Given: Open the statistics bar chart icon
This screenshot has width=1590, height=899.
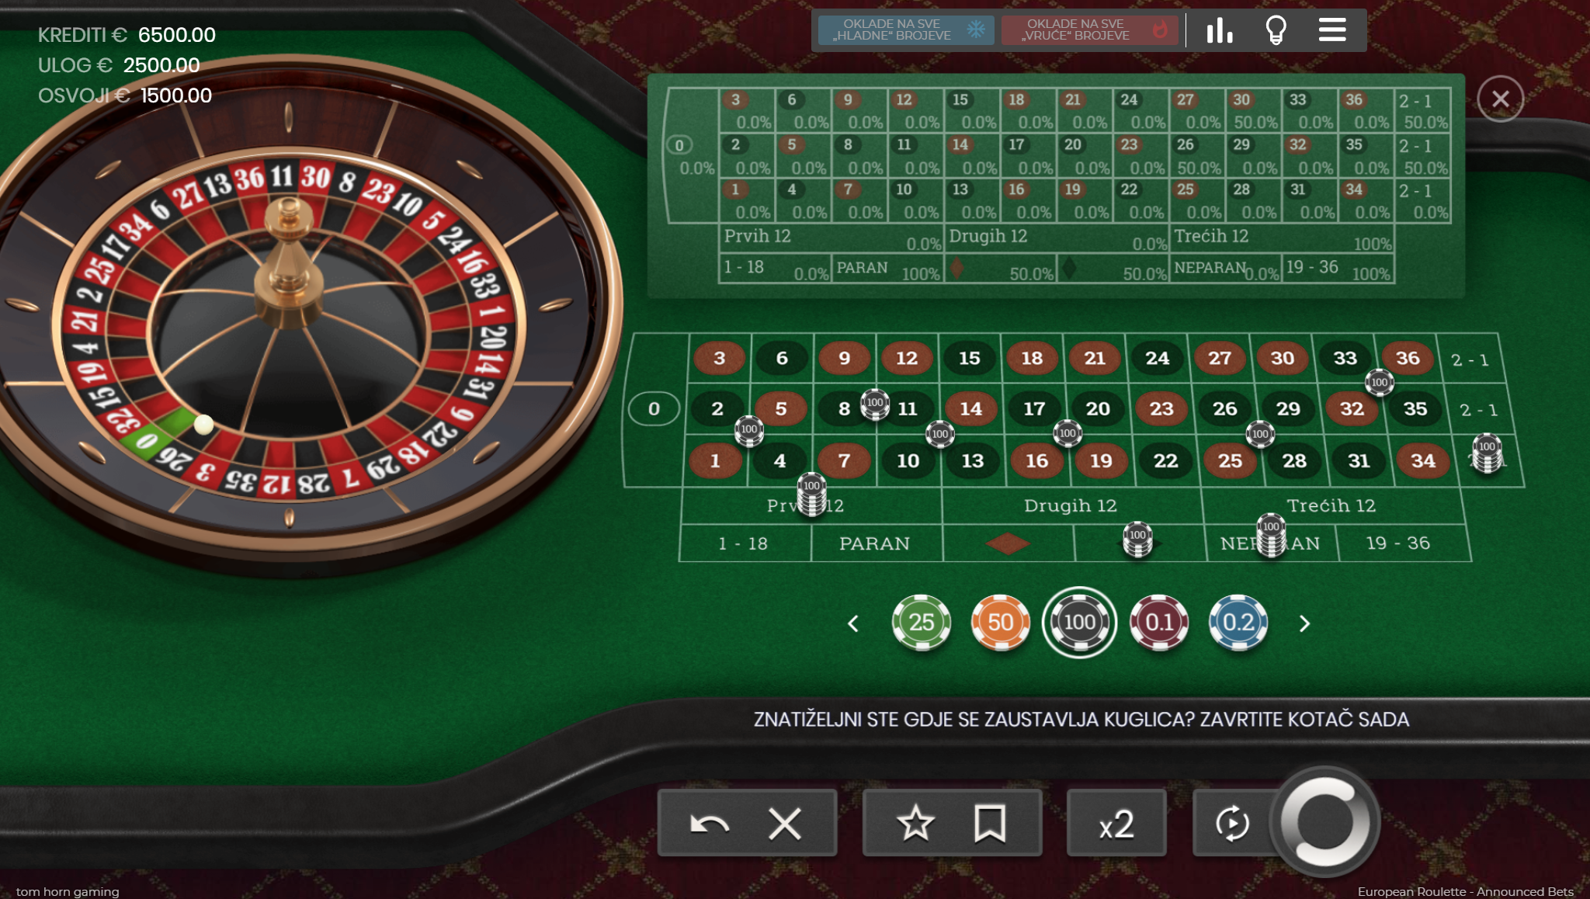Looking at the screenshot, I should 1220,31.
